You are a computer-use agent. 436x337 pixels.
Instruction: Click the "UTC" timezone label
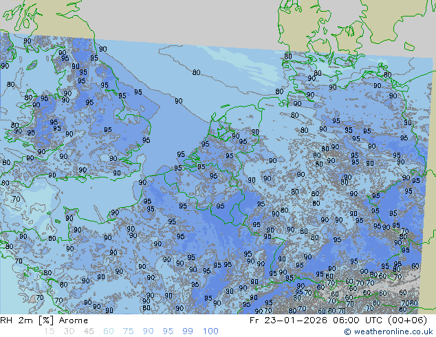coord(374,320)
